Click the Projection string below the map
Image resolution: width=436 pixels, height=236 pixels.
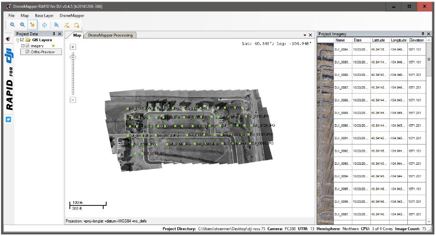[x=106, y=221]
